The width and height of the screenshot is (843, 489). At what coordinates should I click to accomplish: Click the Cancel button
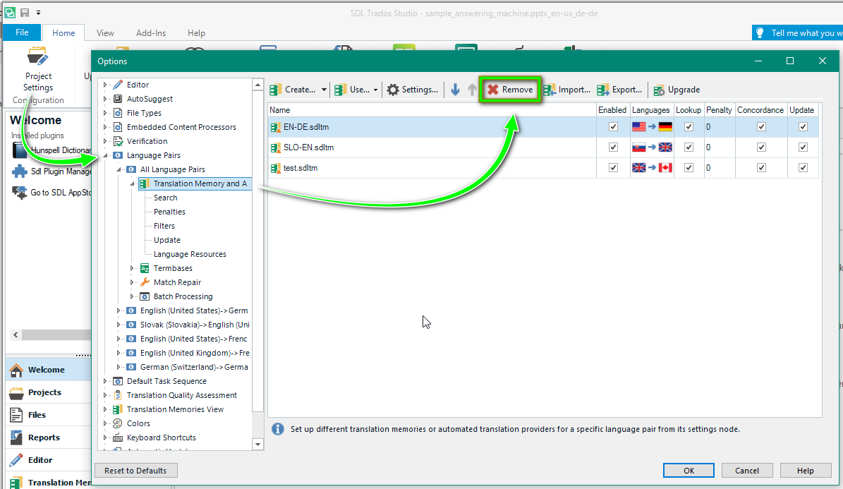click(747, 471)
